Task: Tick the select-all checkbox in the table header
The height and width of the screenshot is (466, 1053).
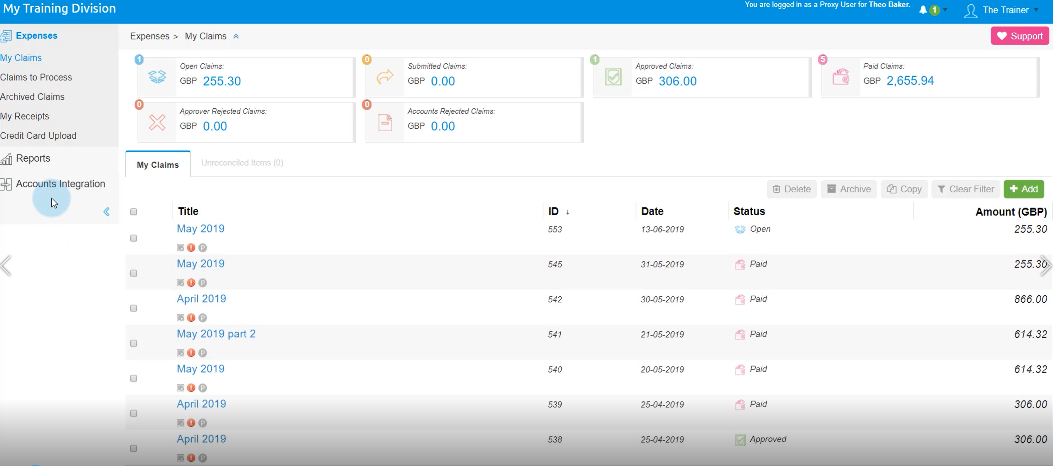Action: pyautogui.click(x=133, y=212)
